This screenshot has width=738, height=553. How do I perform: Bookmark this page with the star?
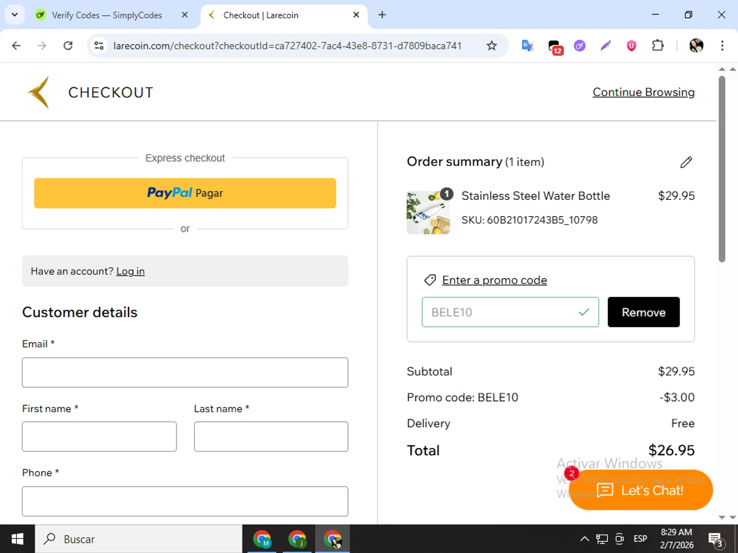tap(492, 46)
